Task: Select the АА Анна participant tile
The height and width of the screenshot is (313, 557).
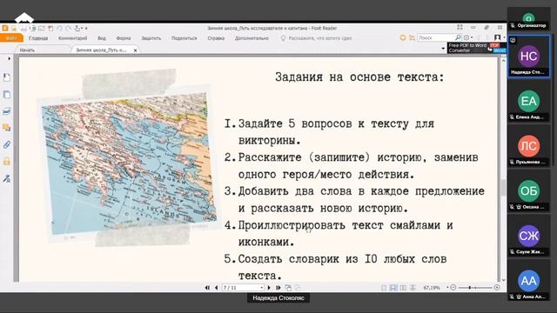Action: coord(528,281)
